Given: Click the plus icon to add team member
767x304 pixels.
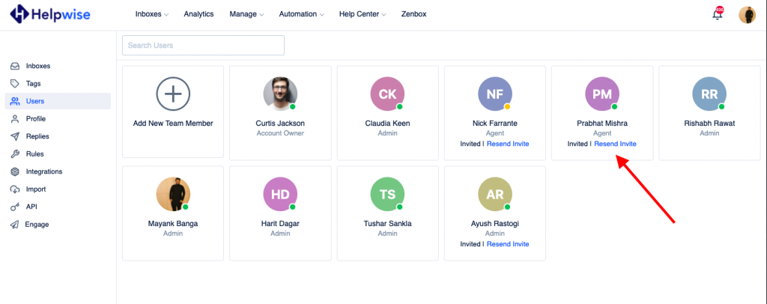Looking at the screenshot, I should click(x=173, y=94).
